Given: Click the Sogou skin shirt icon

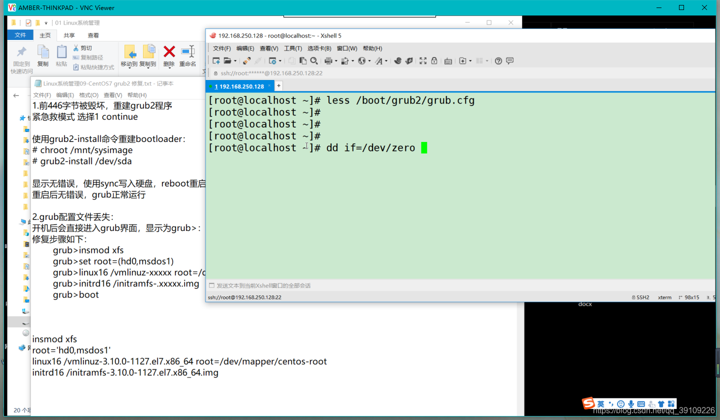Looking at the screenshot, I should click(660, 403).
